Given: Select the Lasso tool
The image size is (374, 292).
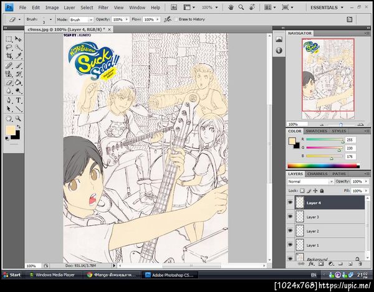Looking at the screenshot, I should (9, 47).
